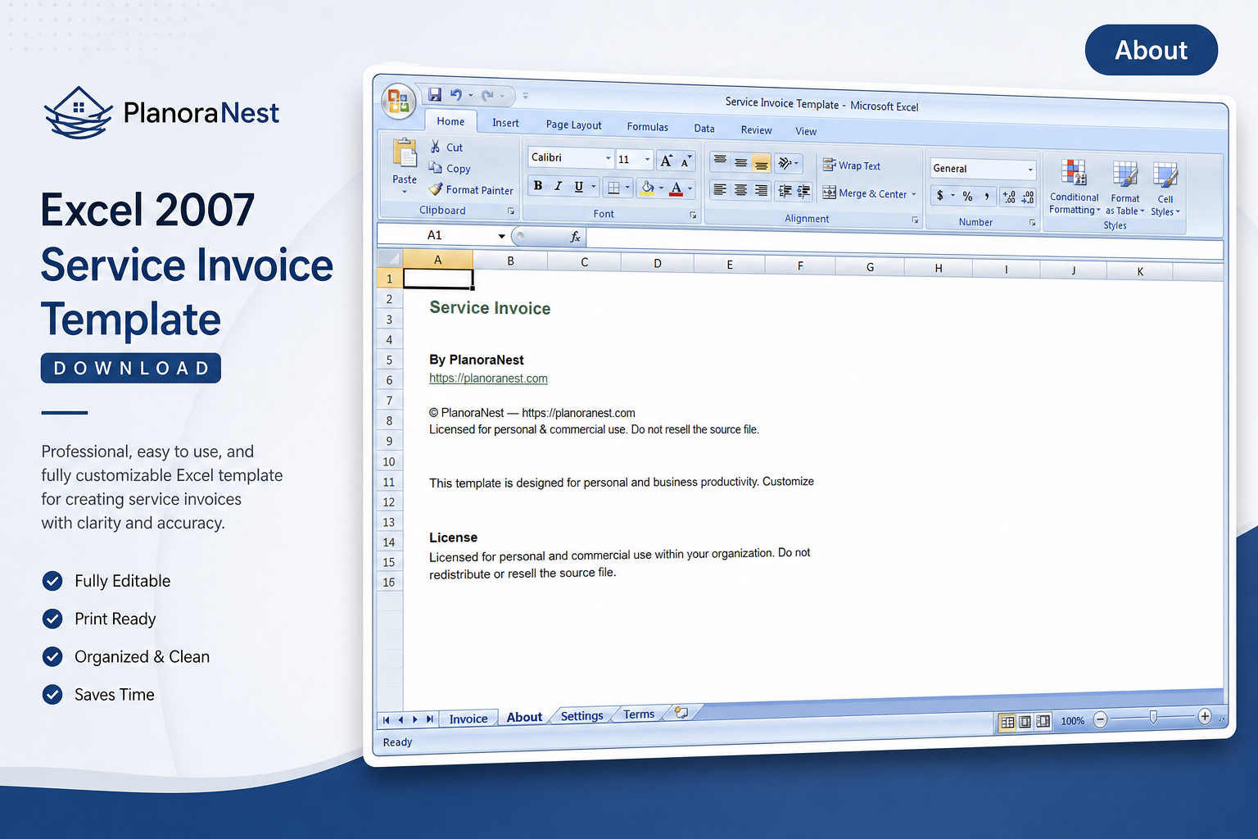Redo the last undone action
This screenshot has width=1258, height=839.
[487, 96]
